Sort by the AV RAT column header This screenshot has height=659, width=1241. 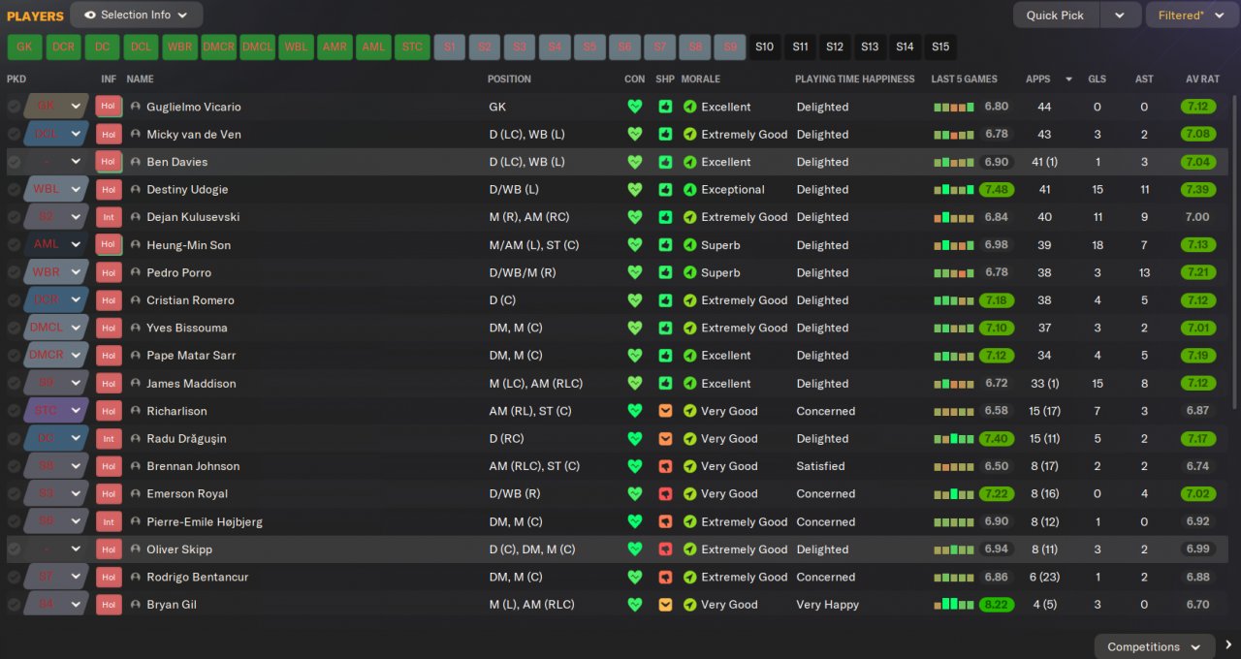(x=1202, y=79)
